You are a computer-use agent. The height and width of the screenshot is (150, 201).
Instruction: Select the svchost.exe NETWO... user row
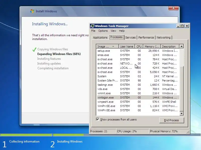point(138,63)
